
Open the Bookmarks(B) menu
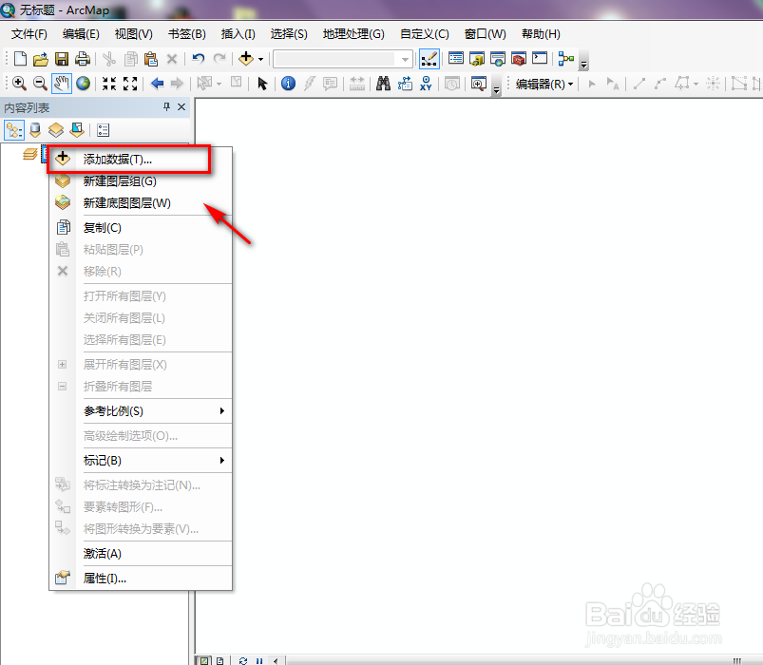pos(187,34)
